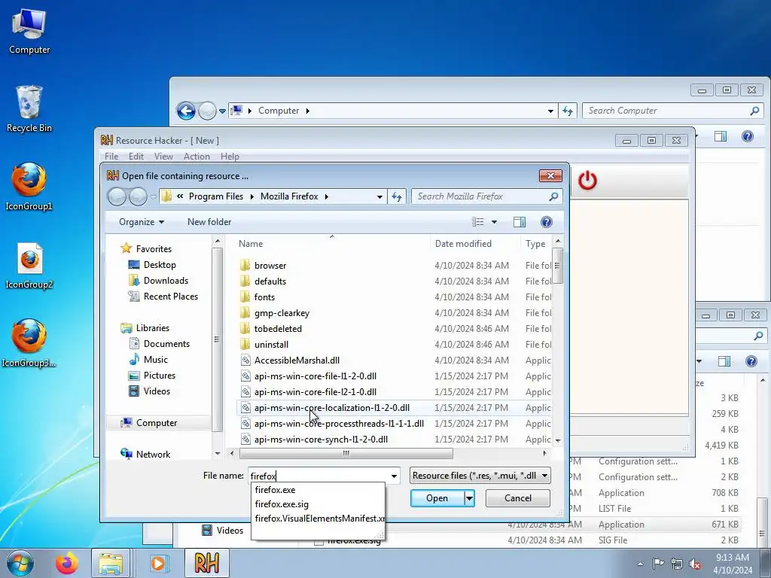771x578 pixels.
Task: Click the search magnifier in Search Mozilla Firefox
Action: 553,196
